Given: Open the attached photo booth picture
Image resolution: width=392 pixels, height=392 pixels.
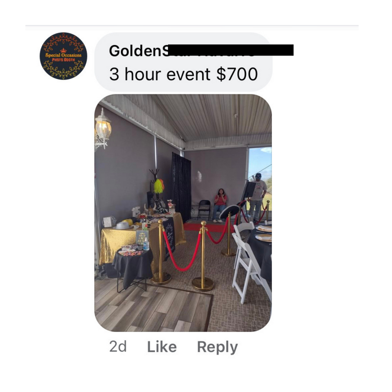Looking at the screenshot, I should click(183, 213).
